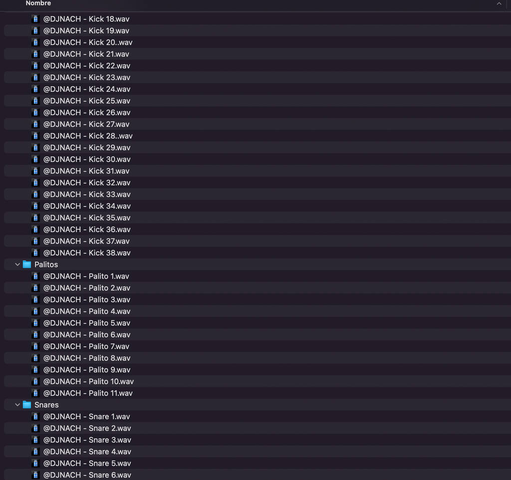
Task: Select file name @DJNACH - Snare 6.wav
Action: click(87, 476)
